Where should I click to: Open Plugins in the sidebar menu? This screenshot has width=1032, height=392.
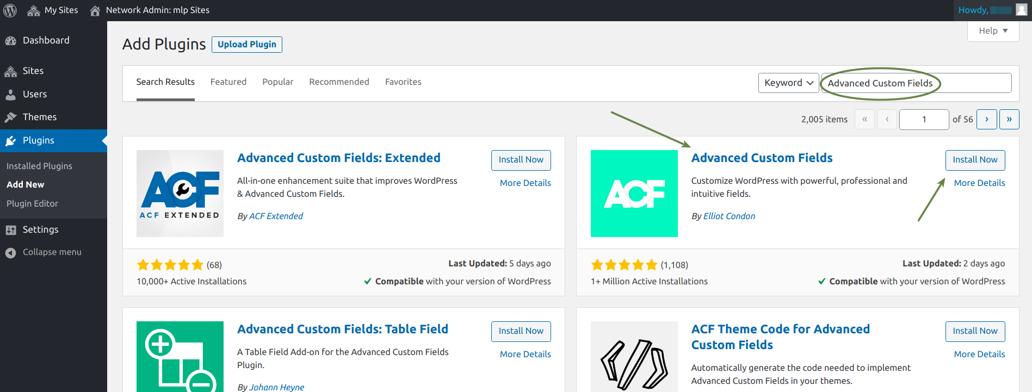(x=39, y=141)
